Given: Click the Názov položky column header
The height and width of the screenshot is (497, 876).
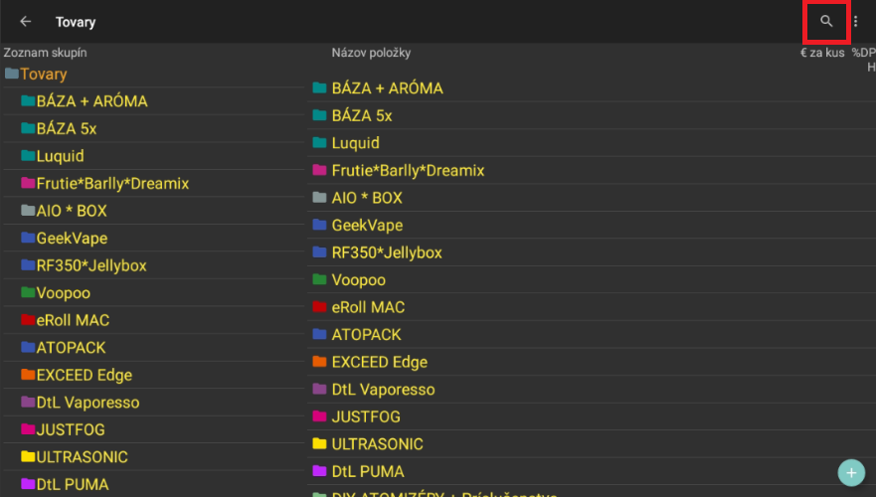Looking at the screenshot, I should tap(371, 53).
